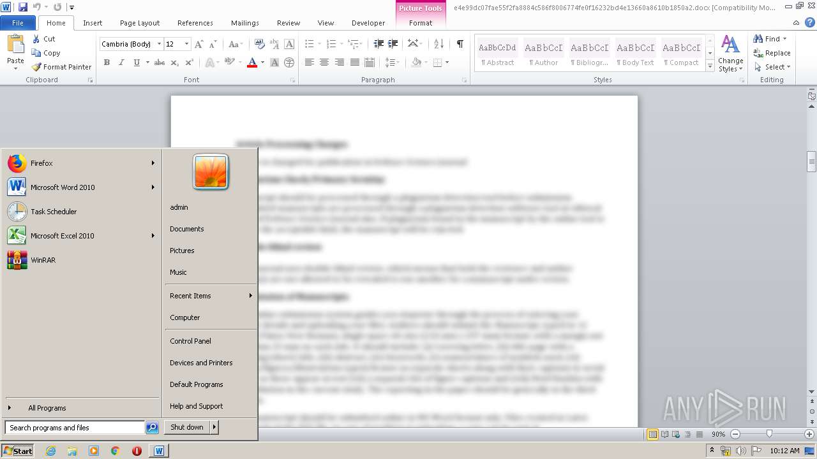Toggle Subscript formatting
This screenshot has width=817, height=459.
[x=174, y=62]
